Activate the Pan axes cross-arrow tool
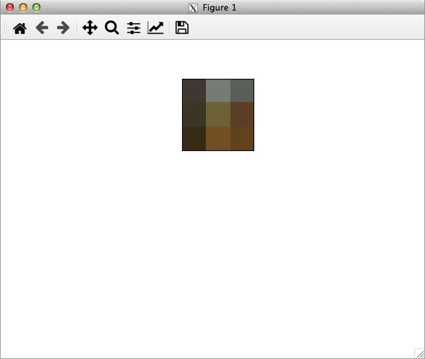The height and width of the screenshot is (359, 425). pyautogui.click(x=89, y=28)
